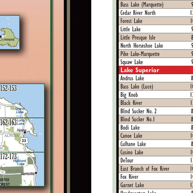193x193 pixels.
Task: Select the Andrus Lake row
Action: point(156,78)
